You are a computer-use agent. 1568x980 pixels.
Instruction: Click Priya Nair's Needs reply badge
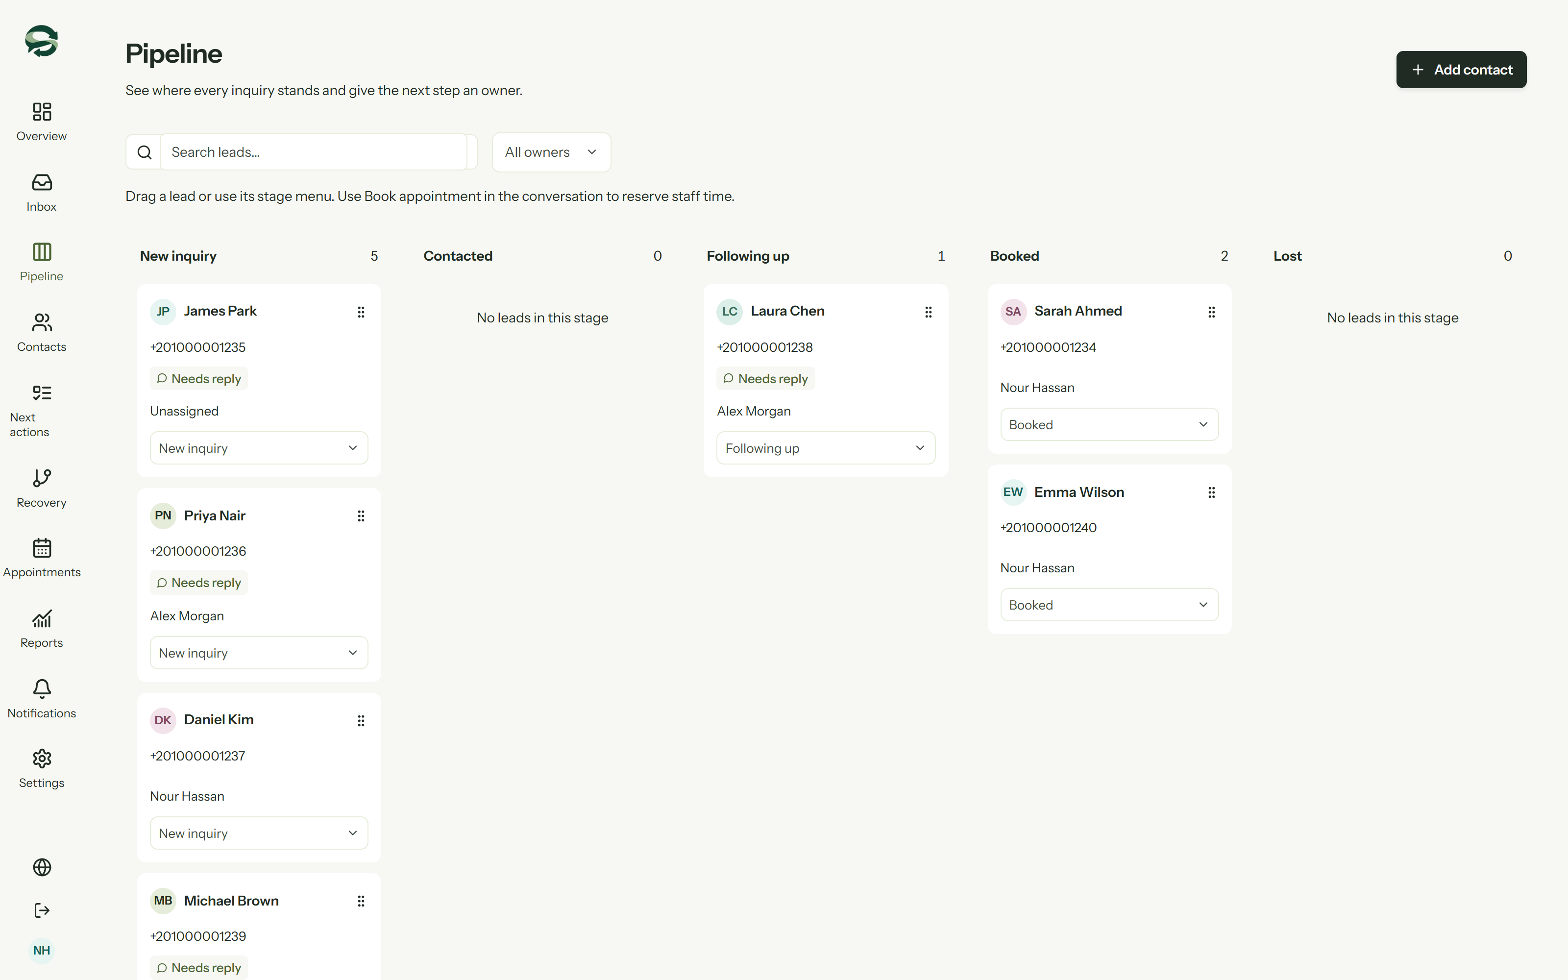[199, 583]
